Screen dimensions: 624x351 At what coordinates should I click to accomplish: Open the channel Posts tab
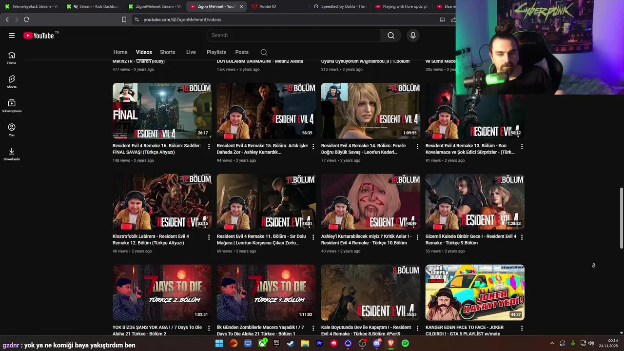point(242,52)
